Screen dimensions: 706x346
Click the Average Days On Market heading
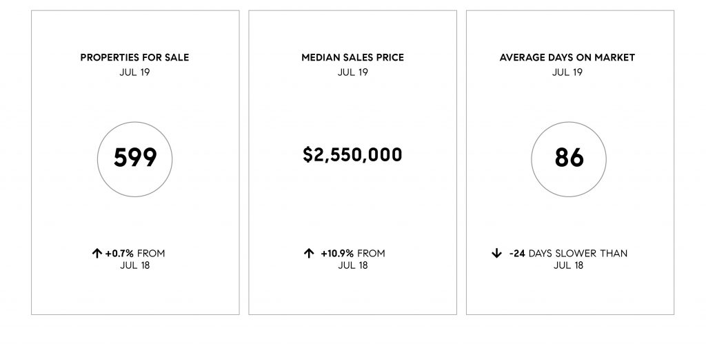[567, 58]
